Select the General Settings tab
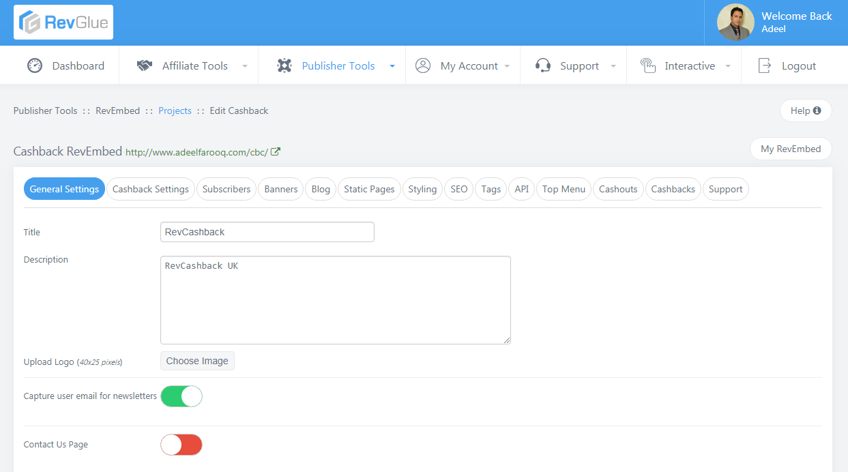 64,189
